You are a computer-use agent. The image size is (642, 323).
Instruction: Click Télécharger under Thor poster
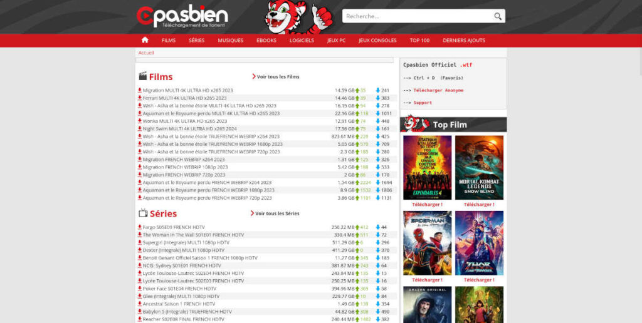[x=479, y=280]
